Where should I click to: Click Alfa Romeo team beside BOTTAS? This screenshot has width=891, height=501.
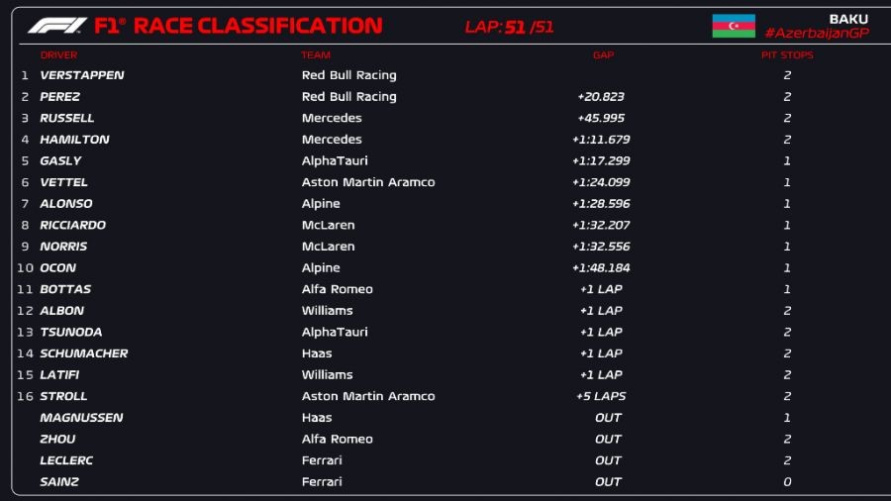[338, 289]
